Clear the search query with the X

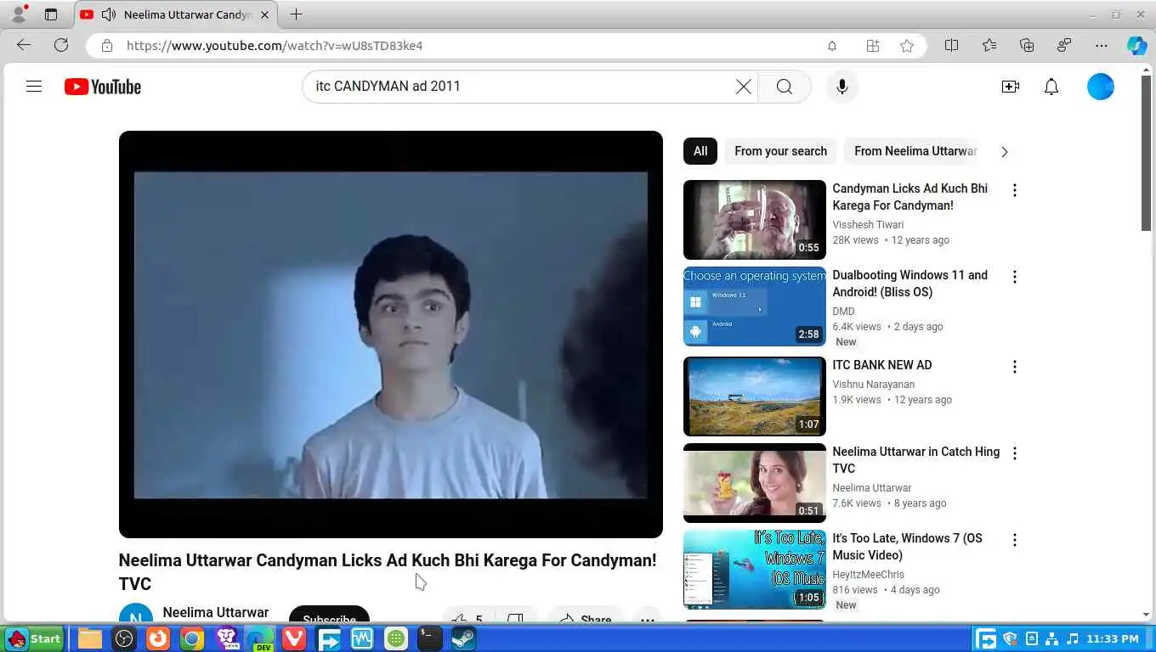point(743,87)
